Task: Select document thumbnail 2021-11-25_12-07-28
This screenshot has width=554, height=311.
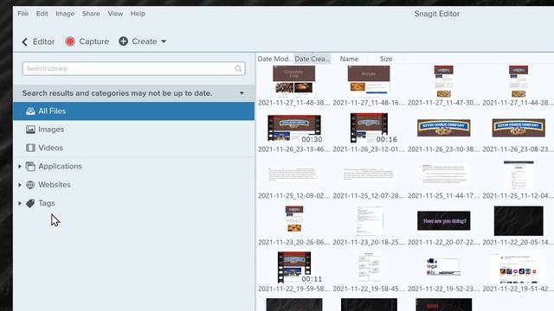Action: click(x=369, y=175)
